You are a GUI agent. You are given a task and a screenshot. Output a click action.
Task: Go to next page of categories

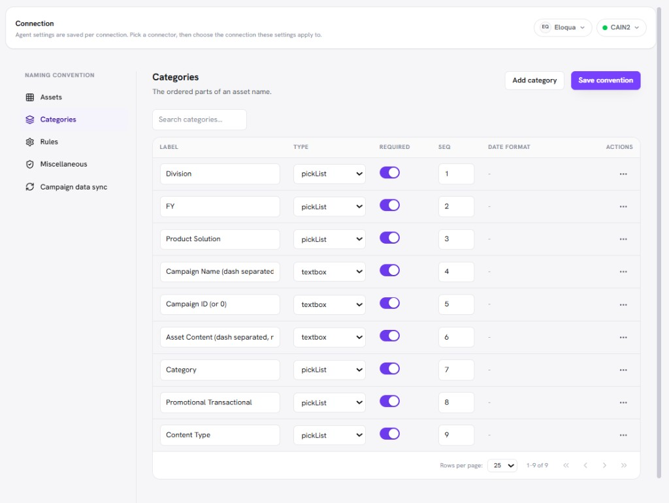coord(604,466)
